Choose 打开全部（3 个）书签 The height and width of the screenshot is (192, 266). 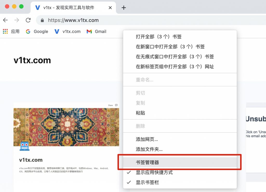(180, 37)
